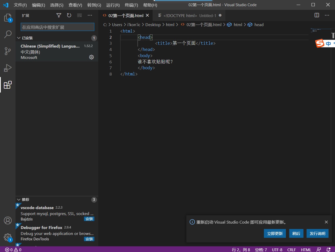Clear extensions search results icon
This screenshot has height=252, width=335.
pos(79,15)
